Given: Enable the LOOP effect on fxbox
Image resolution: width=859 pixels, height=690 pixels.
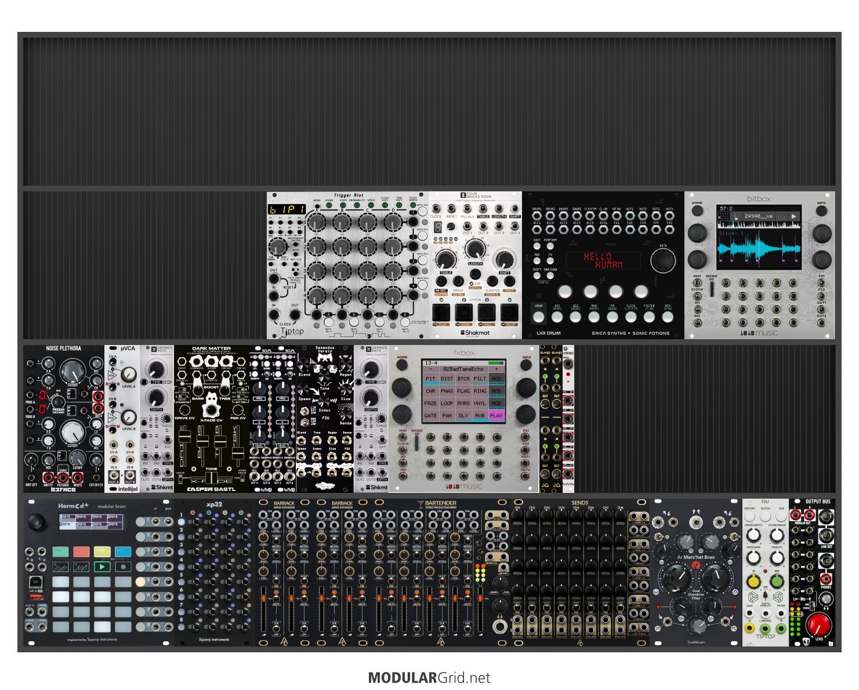Looking at the screenshot, I should pyautogui.click(x=447, y=403).
